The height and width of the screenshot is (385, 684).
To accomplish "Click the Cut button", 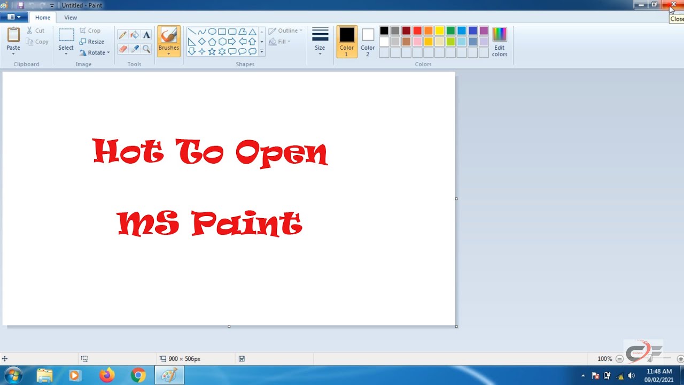I will click(35, 31).
